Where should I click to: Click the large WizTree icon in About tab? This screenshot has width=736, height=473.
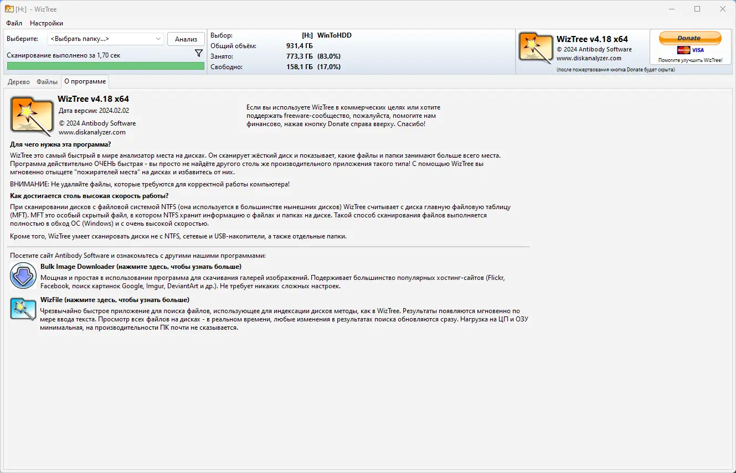click(32, 116)
